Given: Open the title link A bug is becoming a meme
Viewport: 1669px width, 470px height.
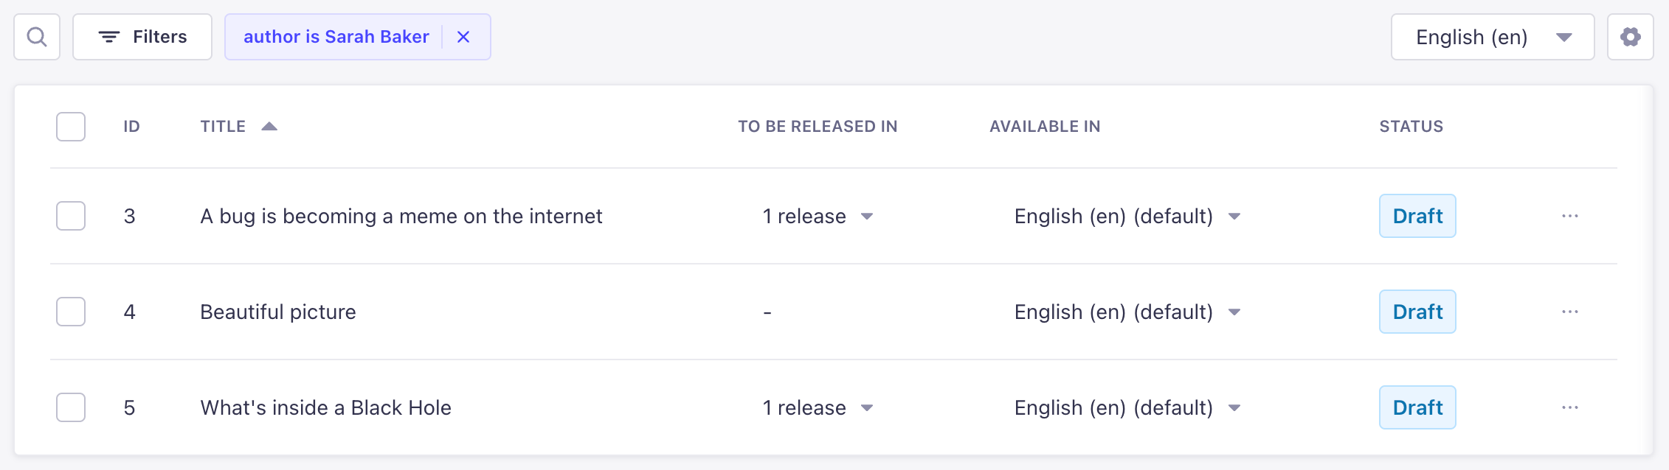Looking at the screenshot, I should pos(401,216).
